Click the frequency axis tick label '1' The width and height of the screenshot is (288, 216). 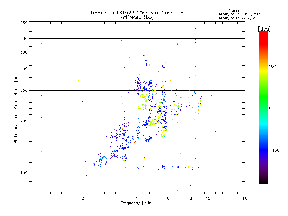[x=29, y=198]
